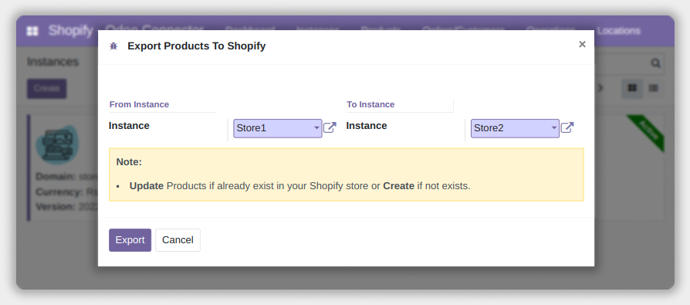Click the Note: label
690x305 pixels.
point(129,162)
